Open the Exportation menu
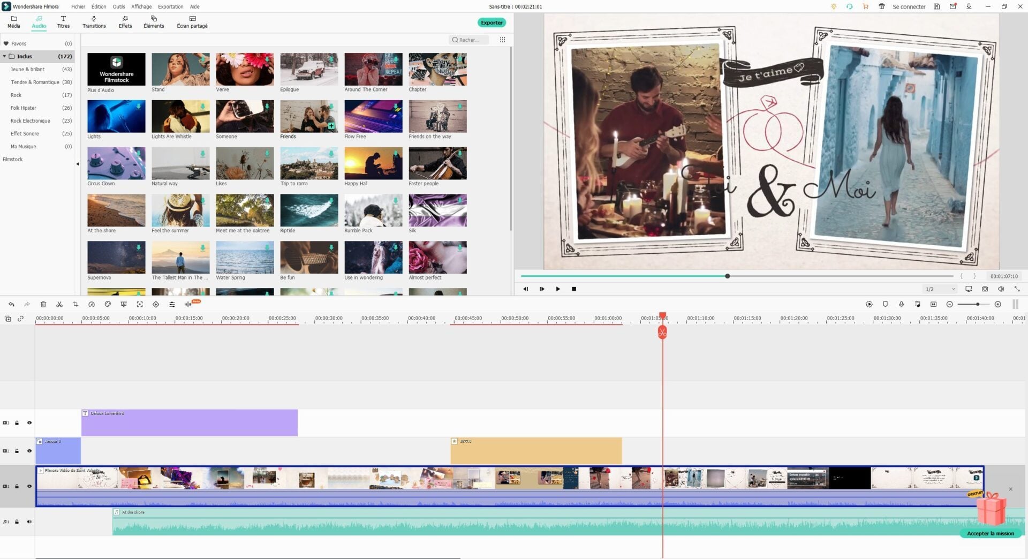 click(x=170, y=6)
